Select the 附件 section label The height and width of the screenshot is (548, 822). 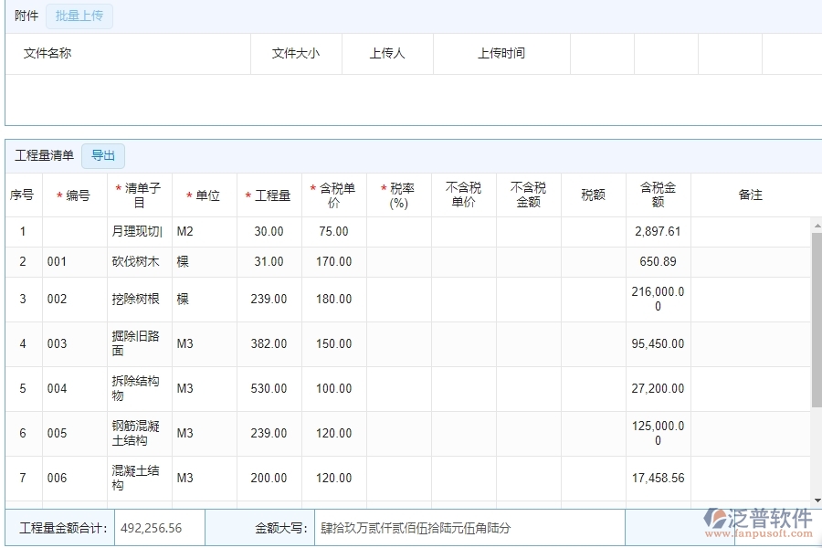tap(25, 16)
